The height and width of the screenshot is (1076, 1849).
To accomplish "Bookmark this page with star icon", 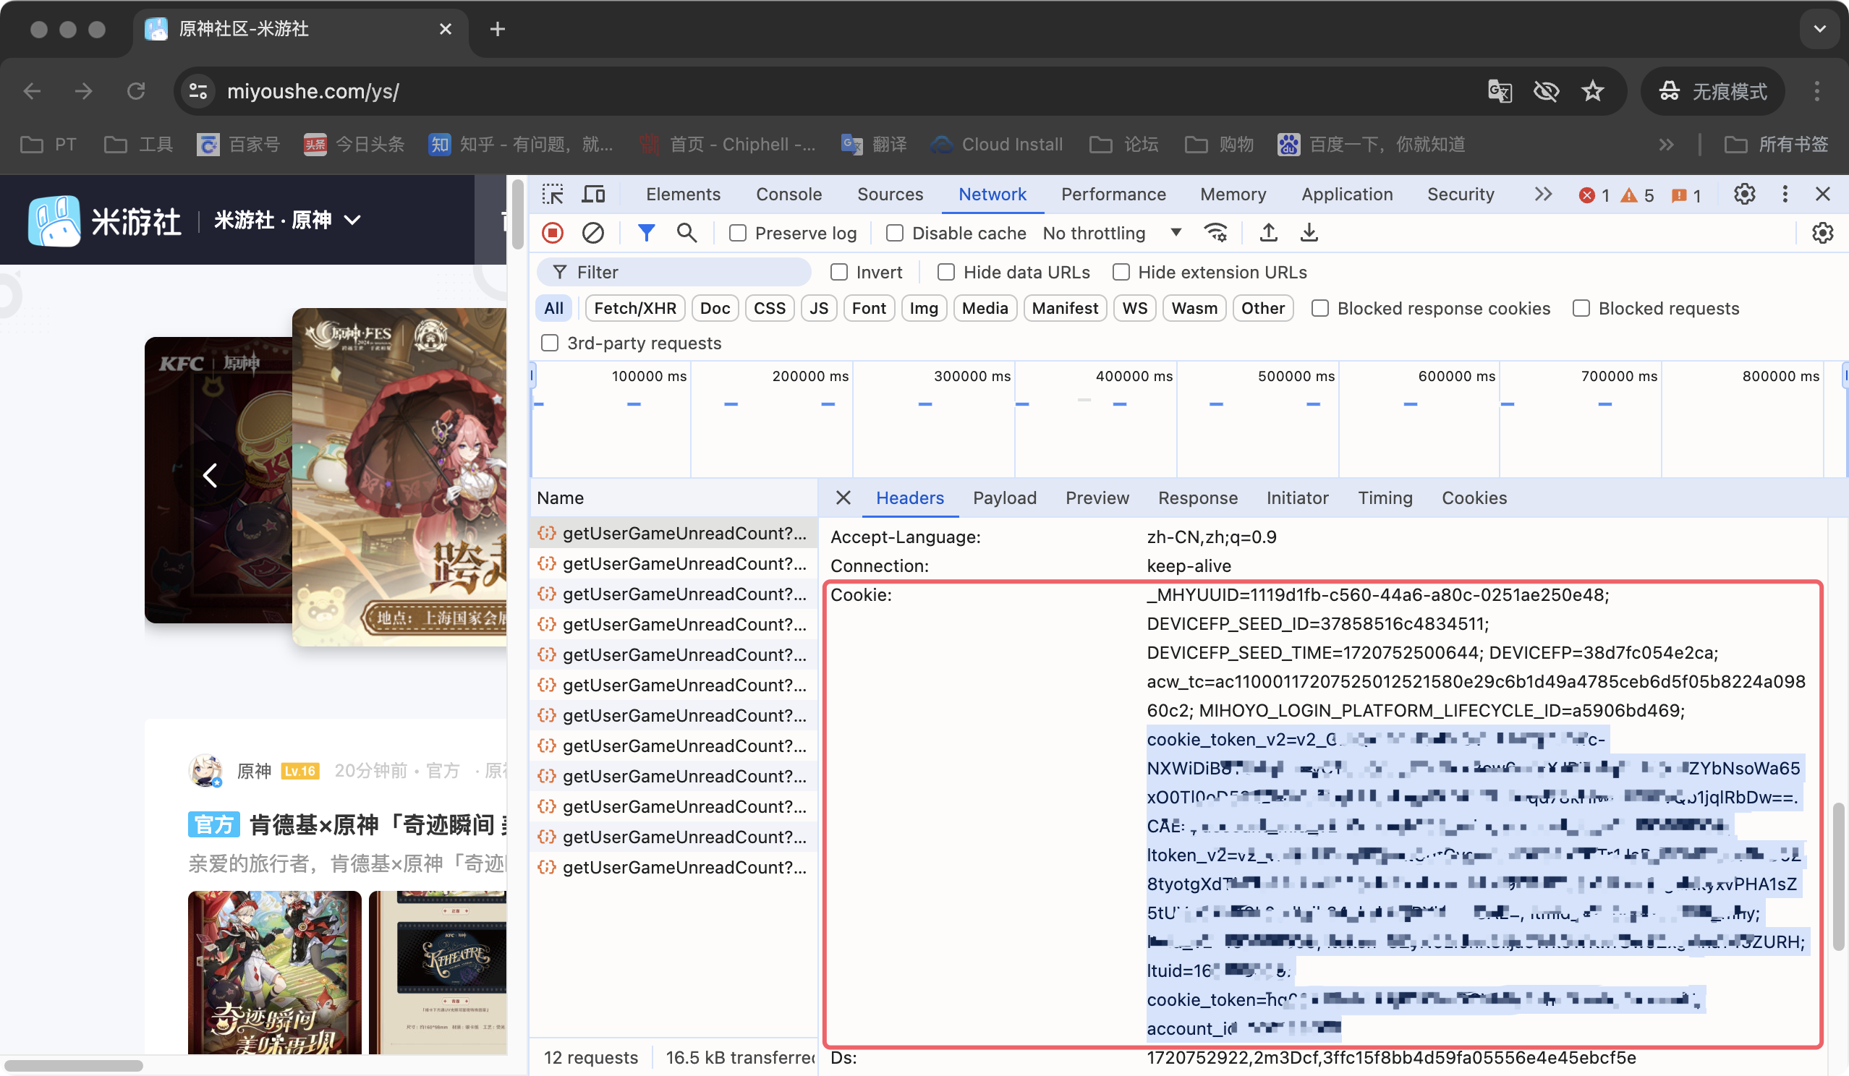I will click(1592, 91).
